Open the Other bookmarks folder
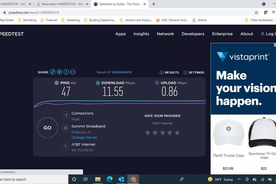This screenshot has height=184, width=276. point(259,20)
